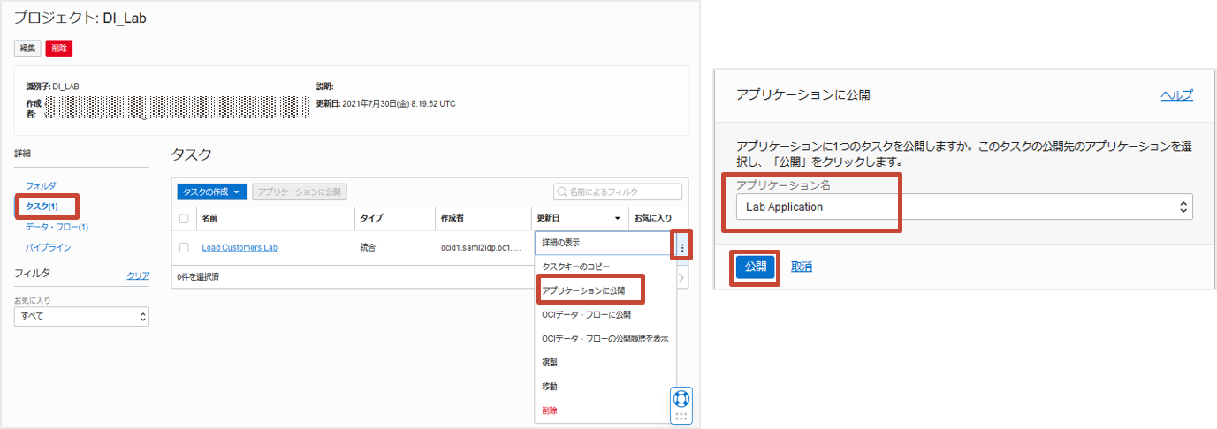Choose 移動 from the context menu

[x=605, y=387]
